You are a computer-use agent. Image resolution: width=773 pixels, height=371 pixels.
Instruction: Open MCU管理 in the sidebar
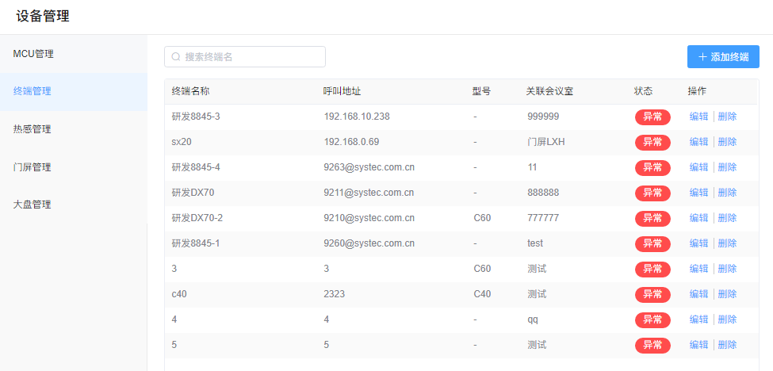34,54
